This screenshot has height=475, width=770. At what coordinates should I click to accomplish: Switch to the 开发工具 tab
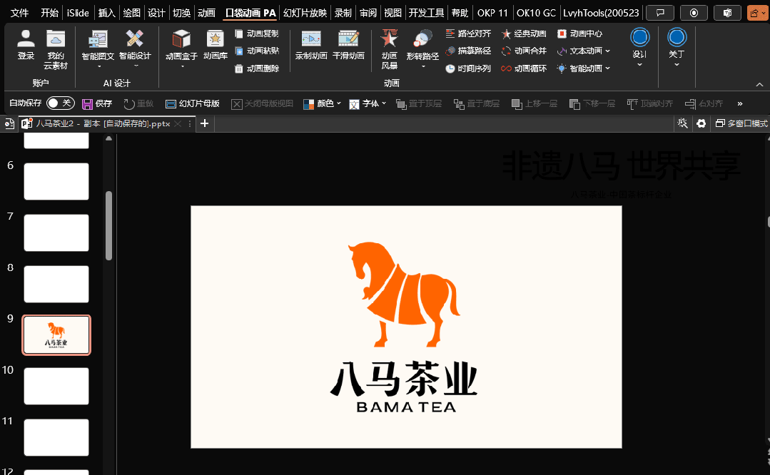426,13
